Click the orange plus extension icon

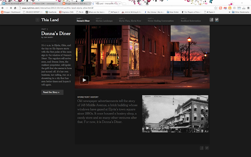[x=220, y=8]
